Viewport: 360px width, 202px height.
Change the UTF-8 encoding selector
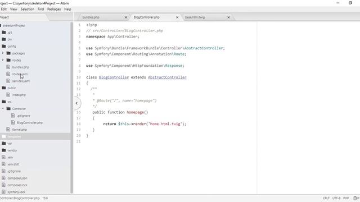pos(336,198)
